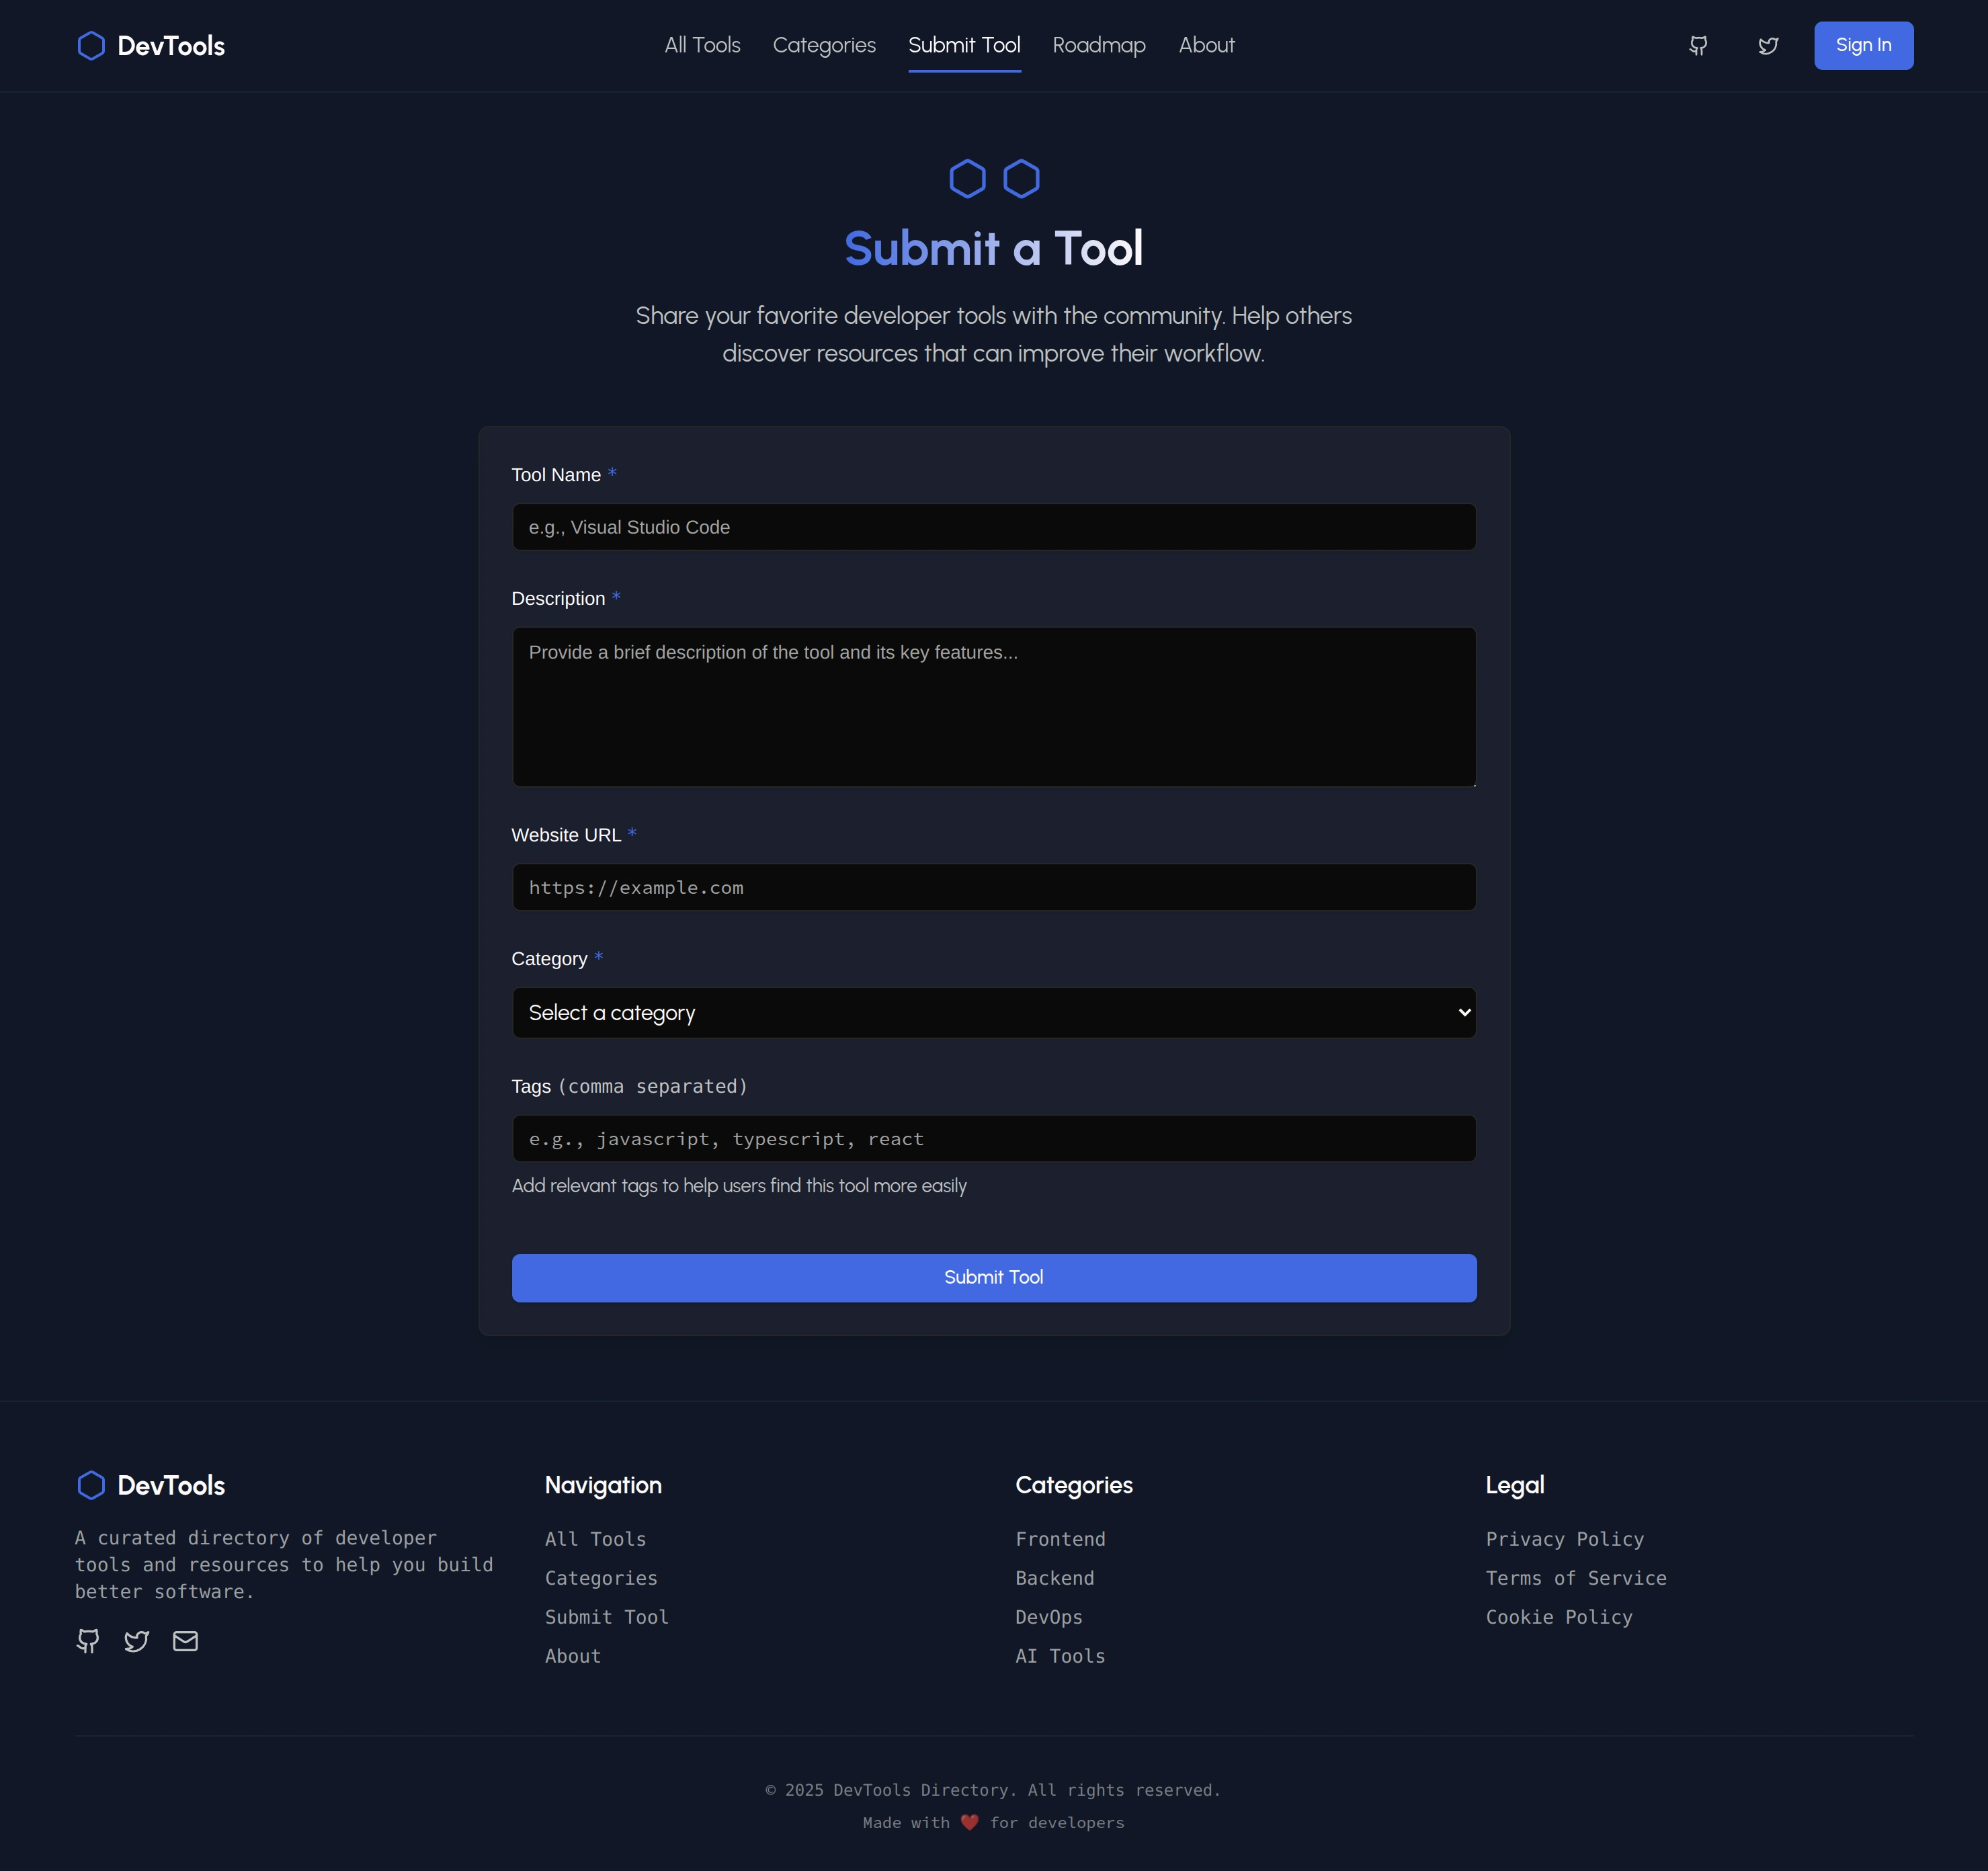
Task: Open the AI Tools category link
Action: click(1060, 1656)
